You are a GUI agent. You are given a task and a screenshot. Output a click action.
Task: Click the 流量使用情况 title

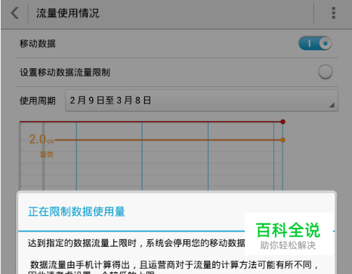coord(68,13)
